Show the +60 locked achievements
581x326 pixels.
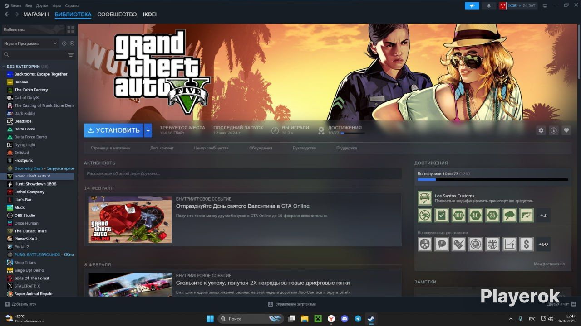[x=543, y=244]
